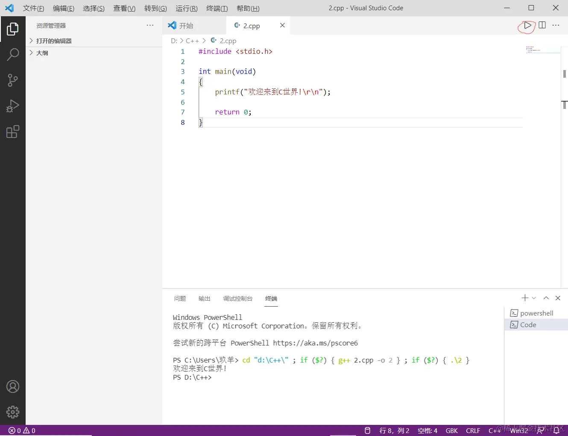Split the editor to the right
The image size is (568, 436).
point(542,25)
